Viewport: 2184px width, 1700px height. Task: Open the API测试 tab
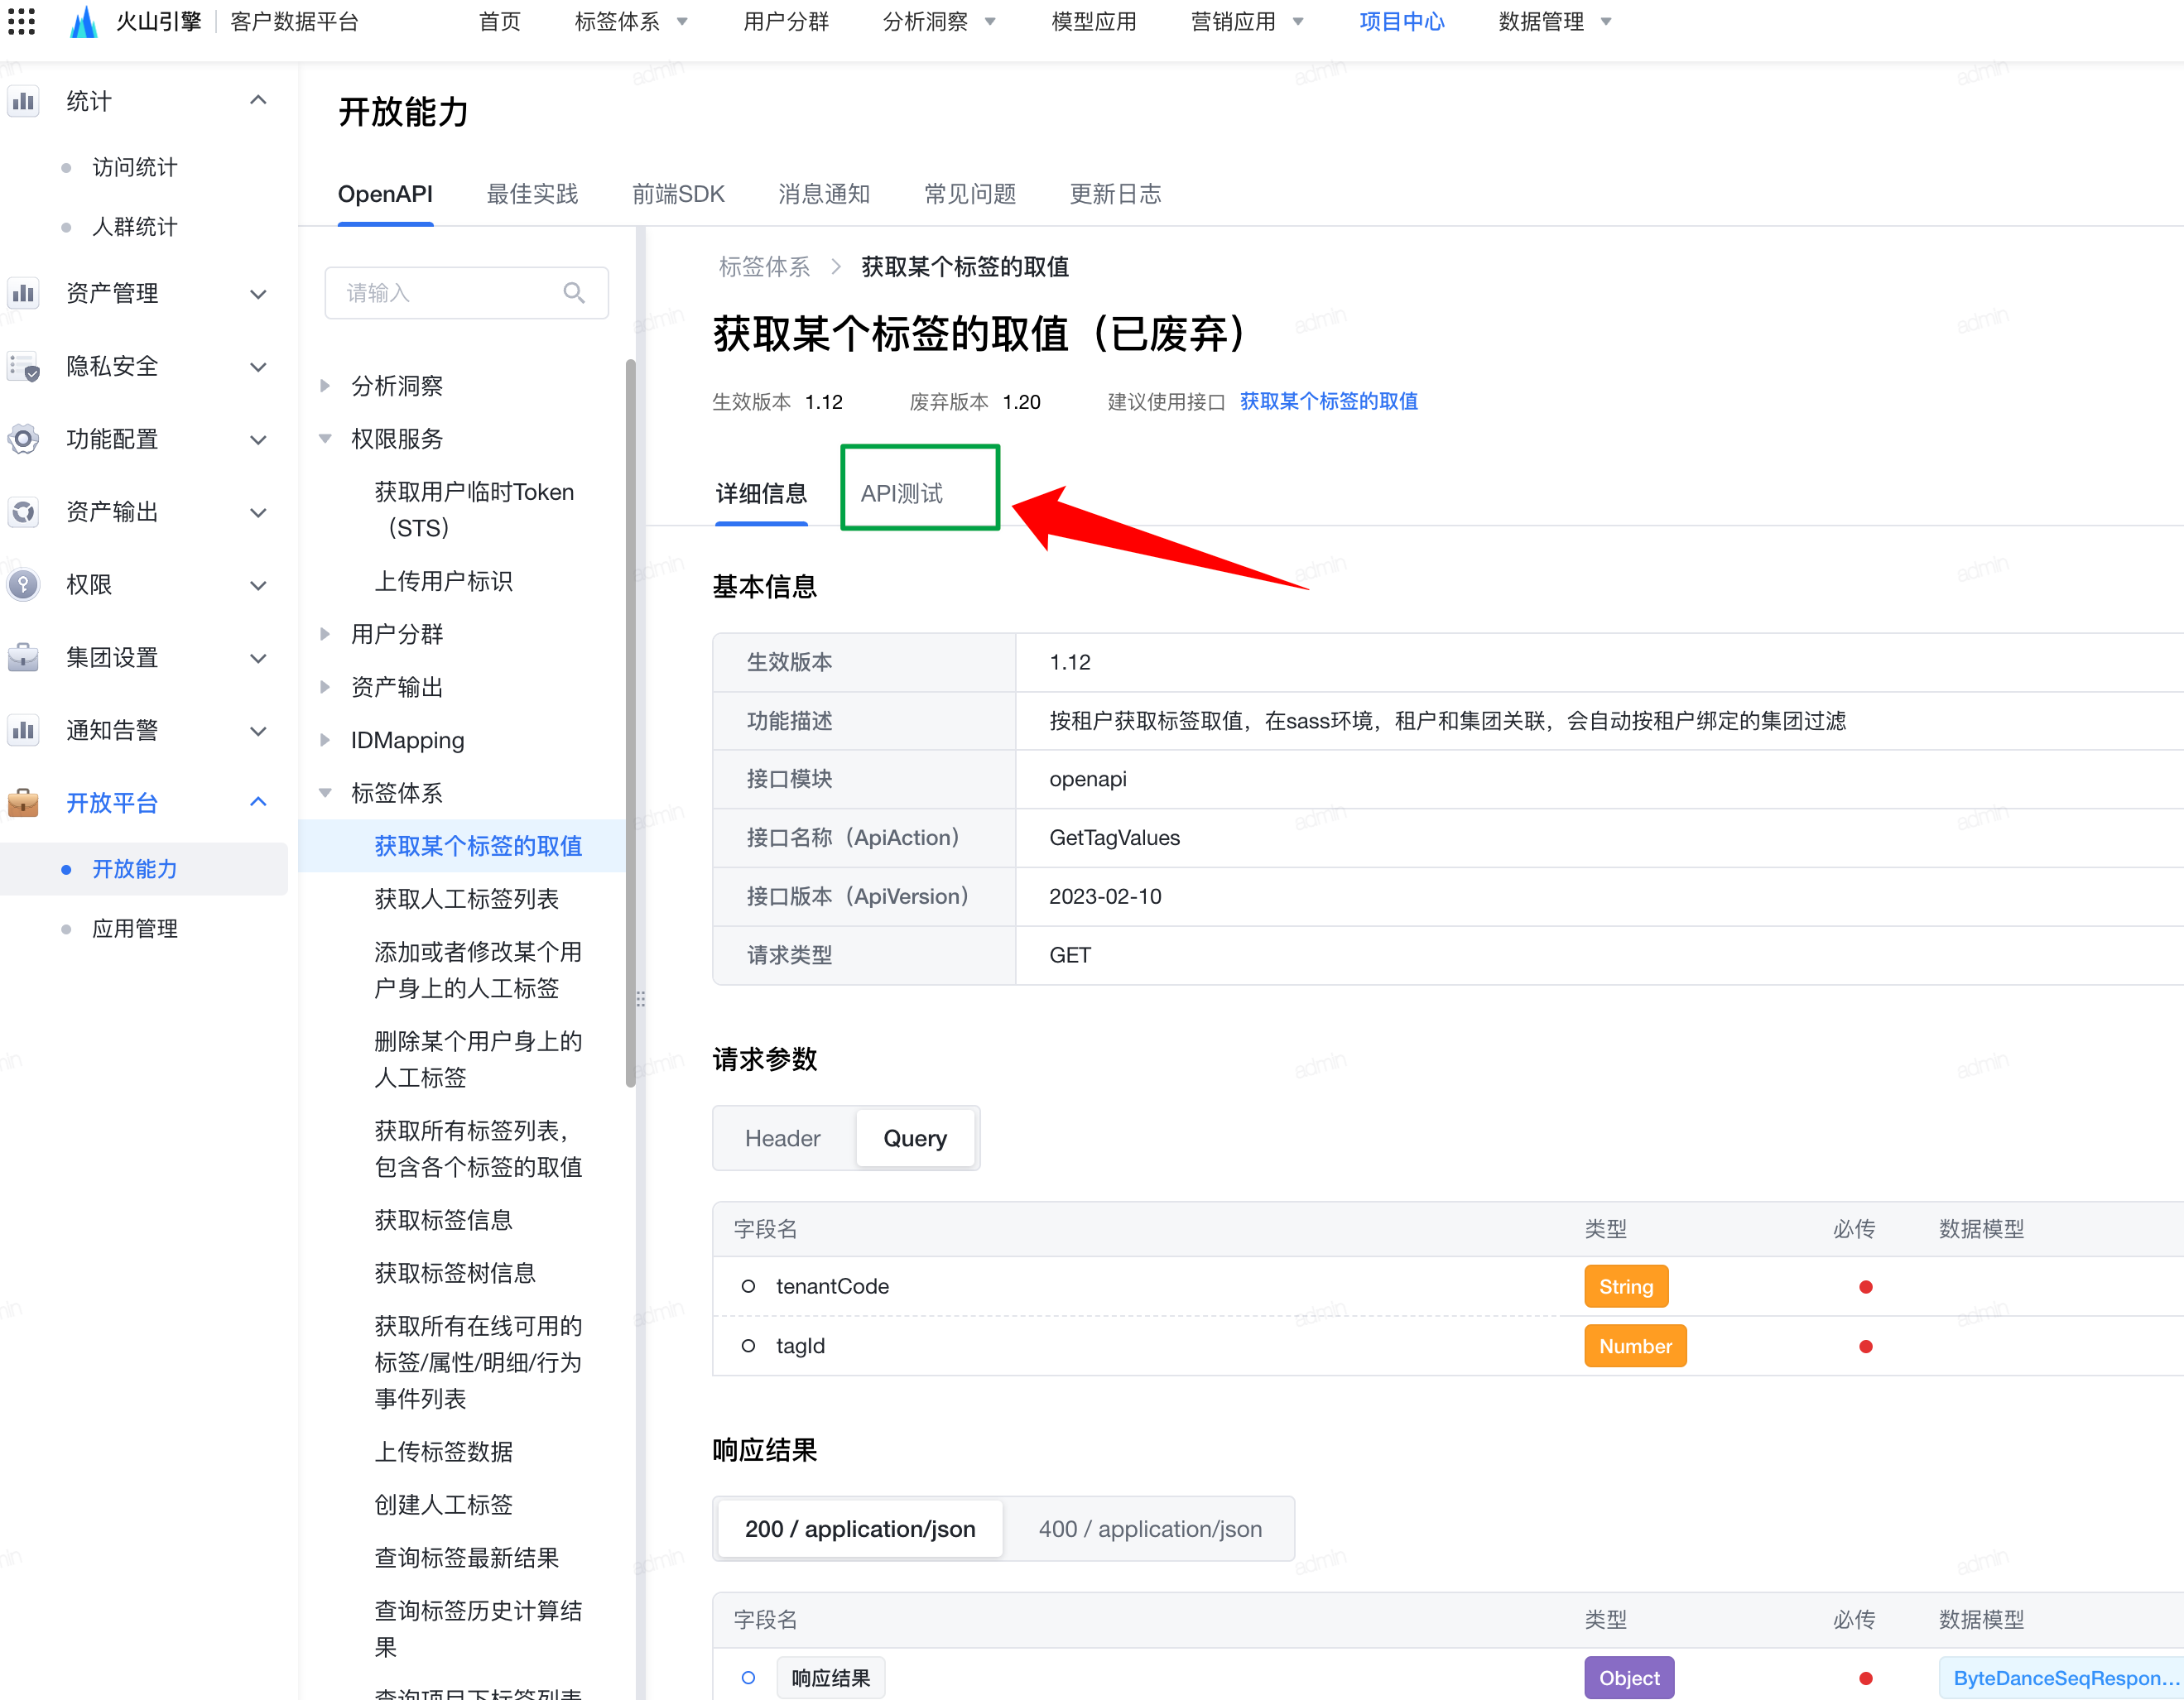[902, 494]
